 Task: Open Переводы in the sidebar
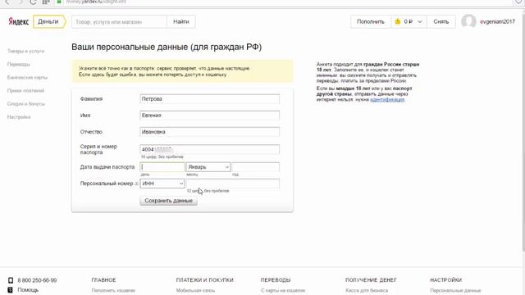[19, 64]
